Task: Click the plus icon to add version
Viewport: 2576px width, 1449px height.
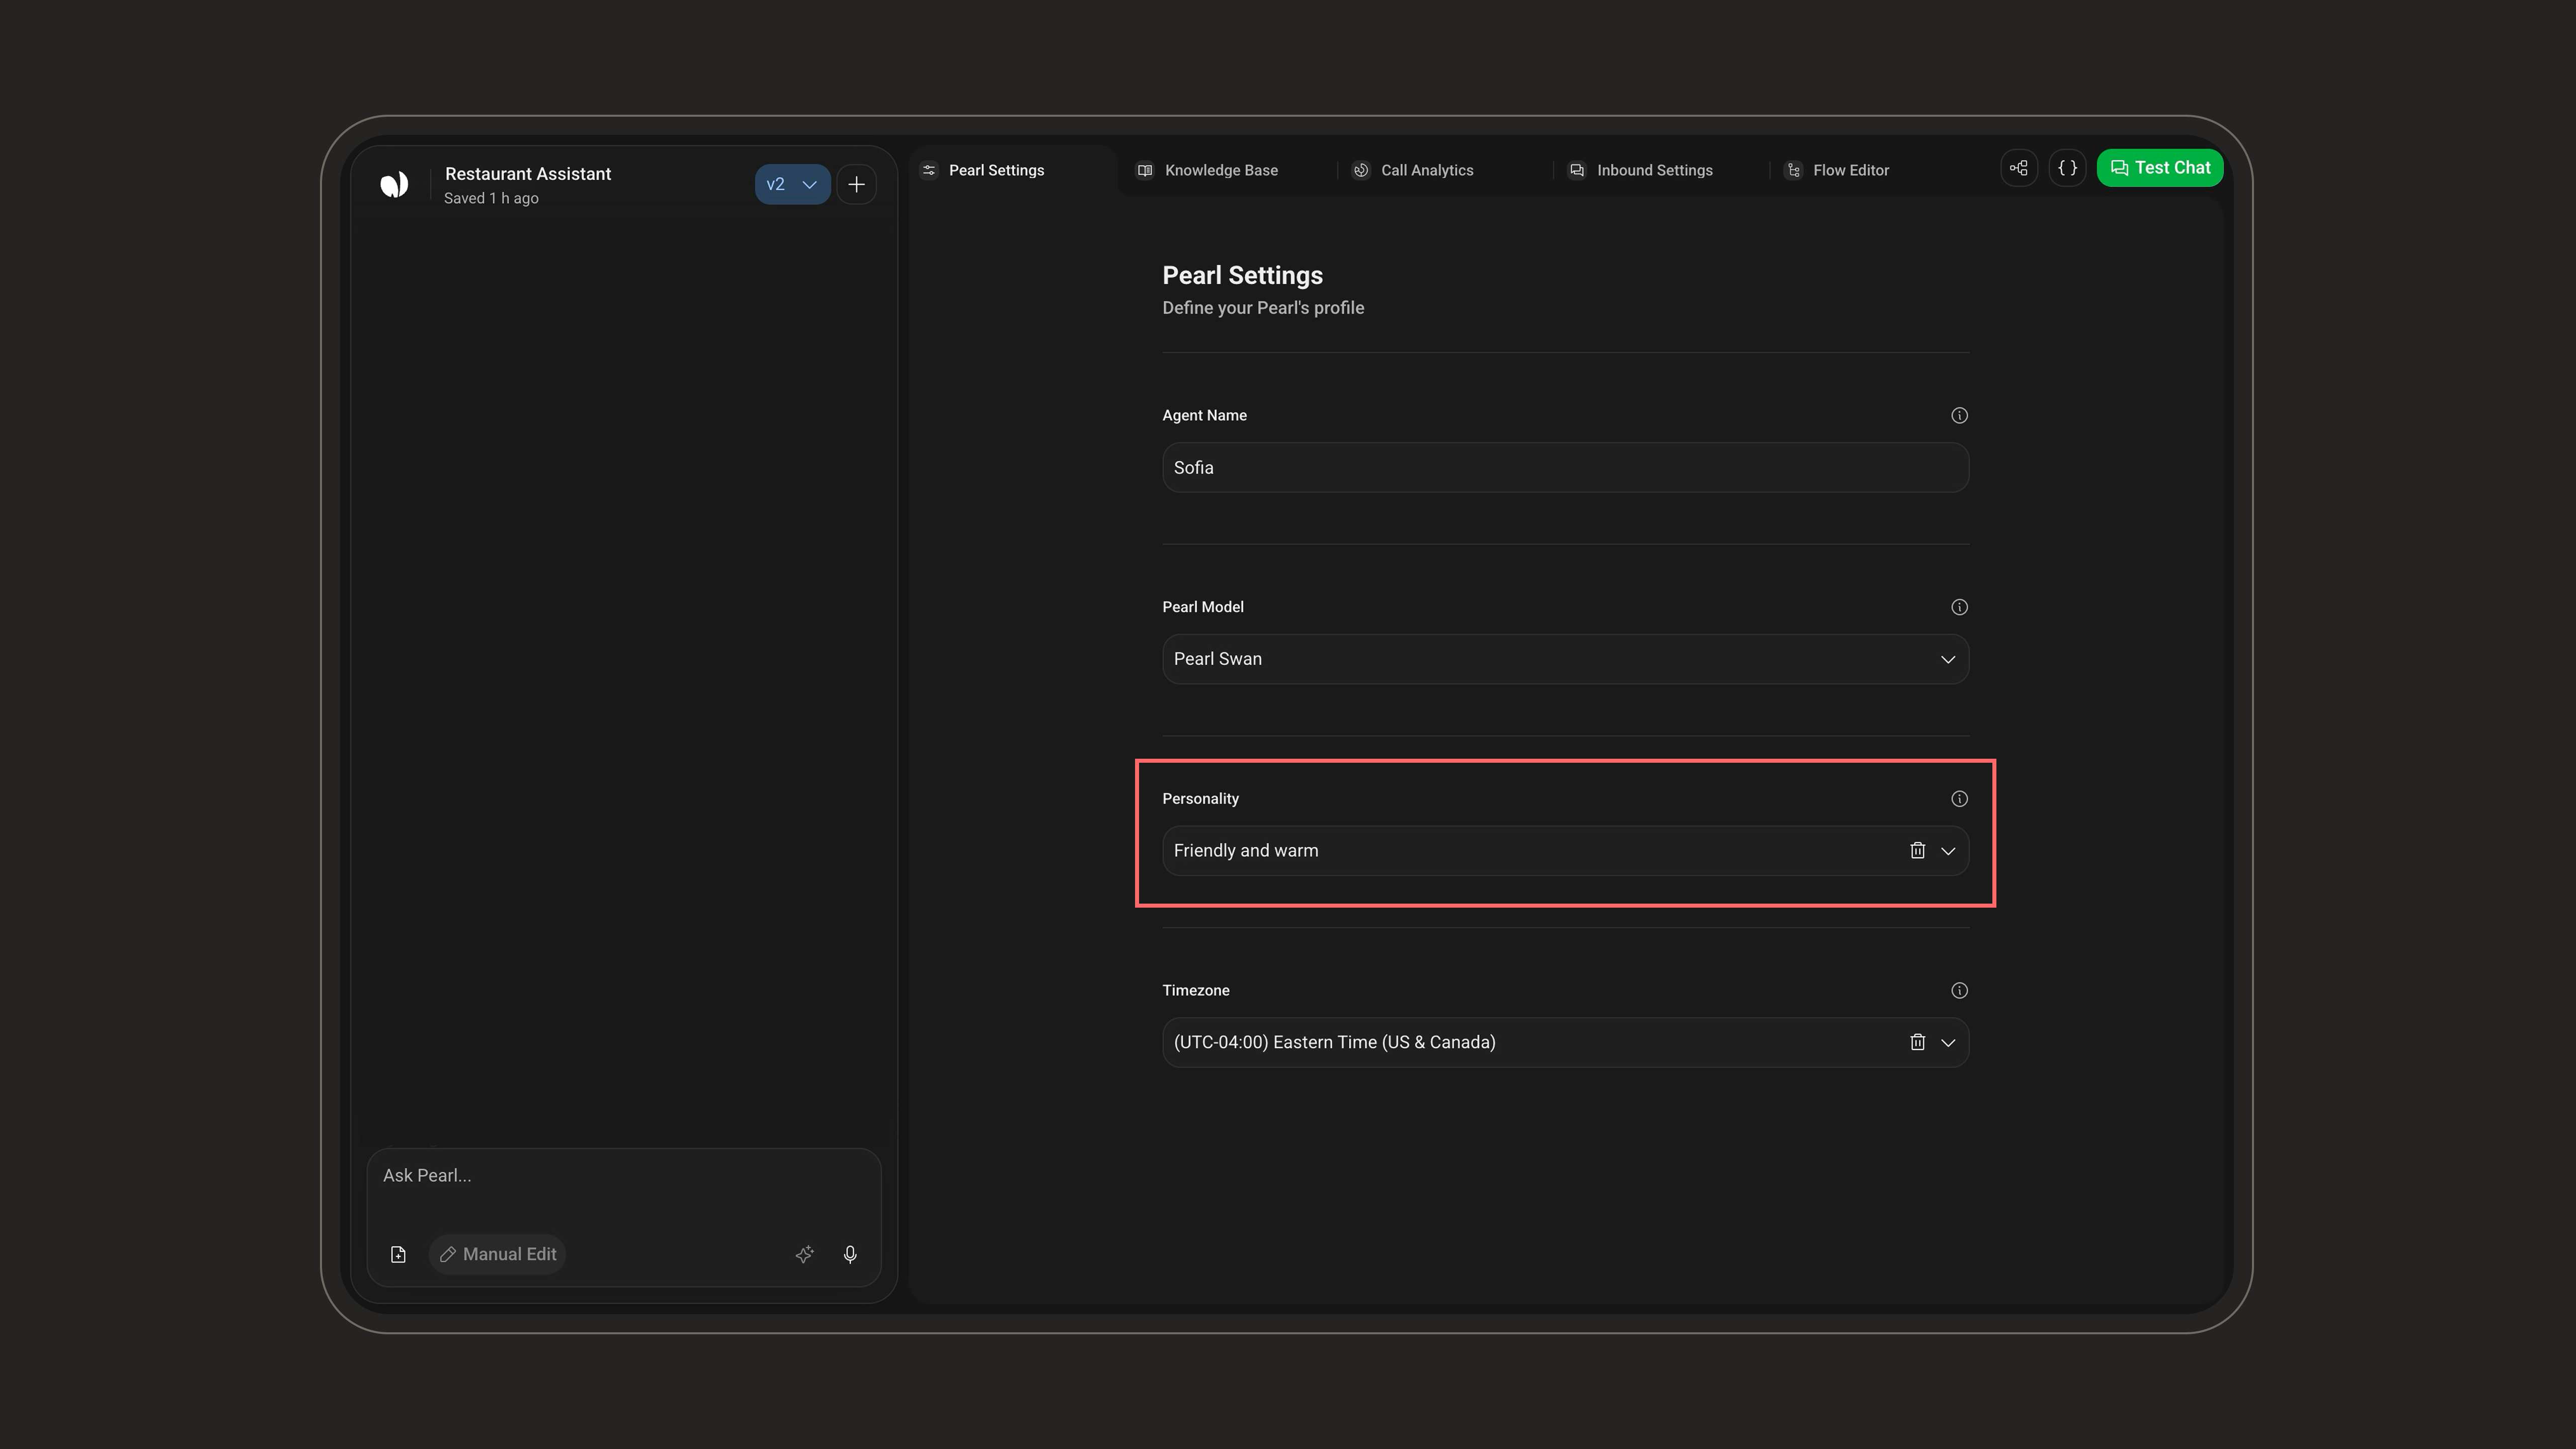Action: point(856,184)
